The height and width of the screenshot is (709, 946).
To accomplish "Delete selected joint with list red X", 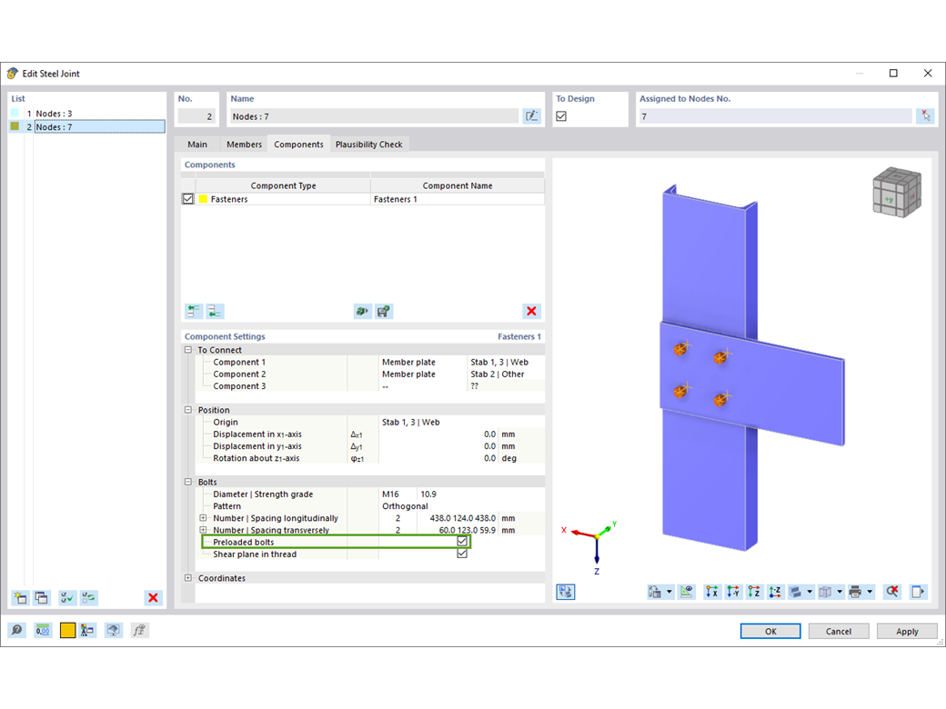I will [x=153, y=597].
